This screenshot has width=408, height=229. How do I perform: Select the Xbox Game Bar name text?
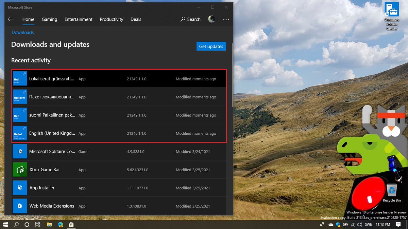45,170
